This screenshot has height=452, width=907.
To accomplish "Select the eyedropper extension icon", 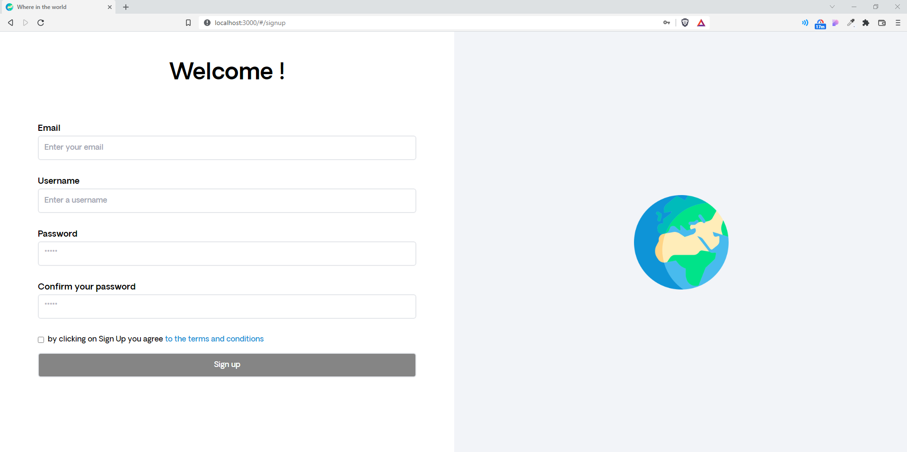I will pos(850,22).
